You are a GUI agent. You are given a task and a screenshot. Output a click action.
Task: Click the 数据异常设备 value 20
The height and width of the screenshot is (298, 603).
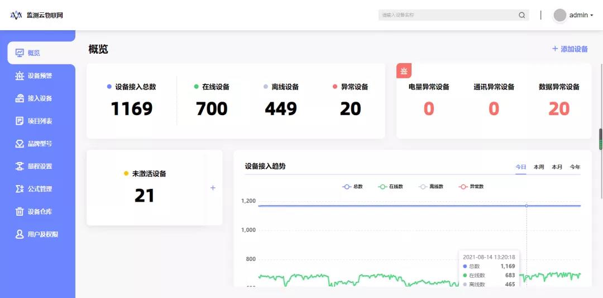(x=559, y=108)
